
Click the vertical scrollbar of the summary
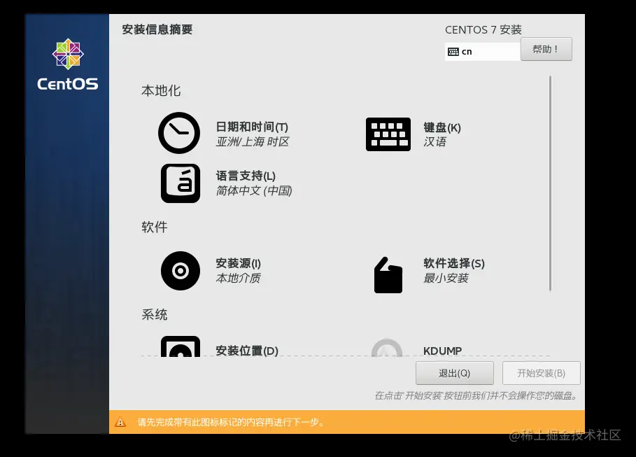pos(550,183)
